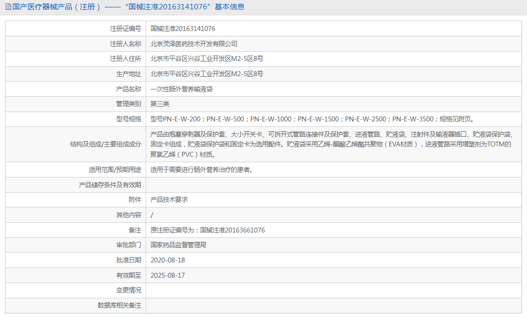Select the 批准日期 label
The height and width of the screenshot is (318, 527).
pyautogui.click(x=128, y=260)
